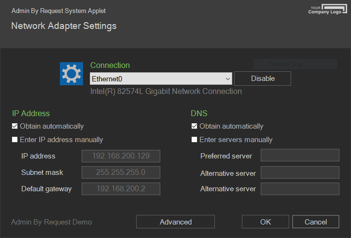Click the Admin By Request Demo label
The height and width of the screenshot is (238, 351).
[52, 222]
